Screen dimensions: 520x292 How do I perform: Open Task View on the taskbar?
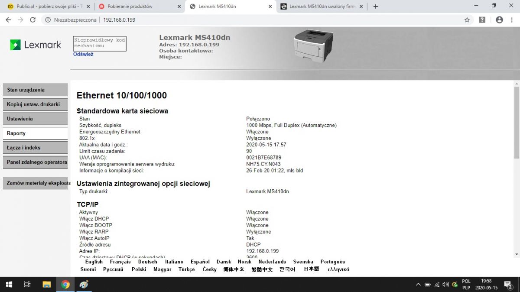[x=27, y=285]
